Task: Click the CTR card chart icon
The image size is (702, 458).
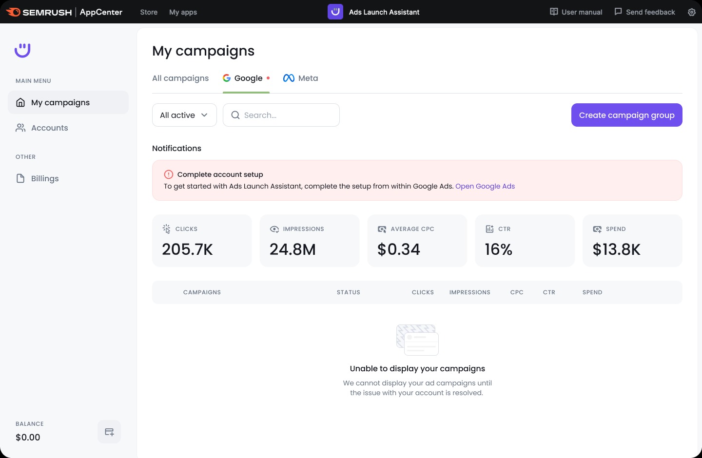Action: pos(489,229)
